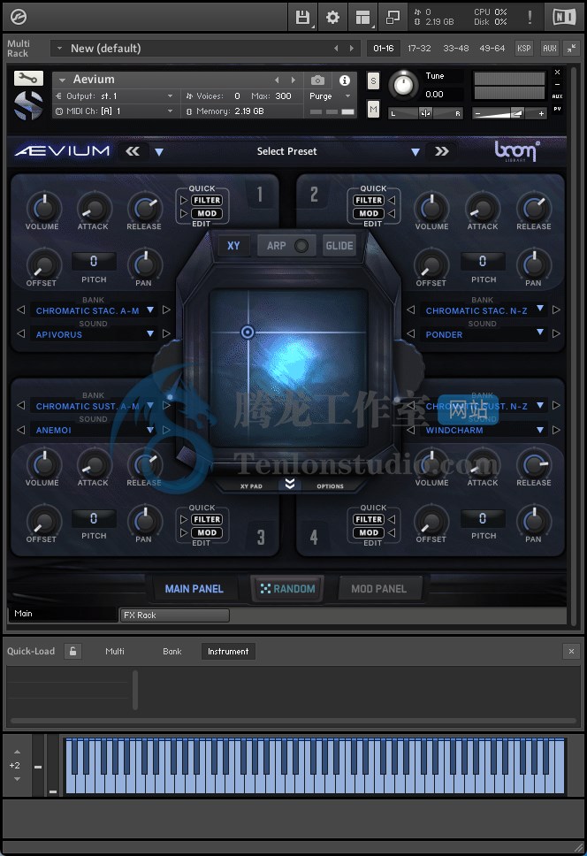Screen dimensions: 587x856
Task: Select previous sound before Anemoi
Action: 20,430
